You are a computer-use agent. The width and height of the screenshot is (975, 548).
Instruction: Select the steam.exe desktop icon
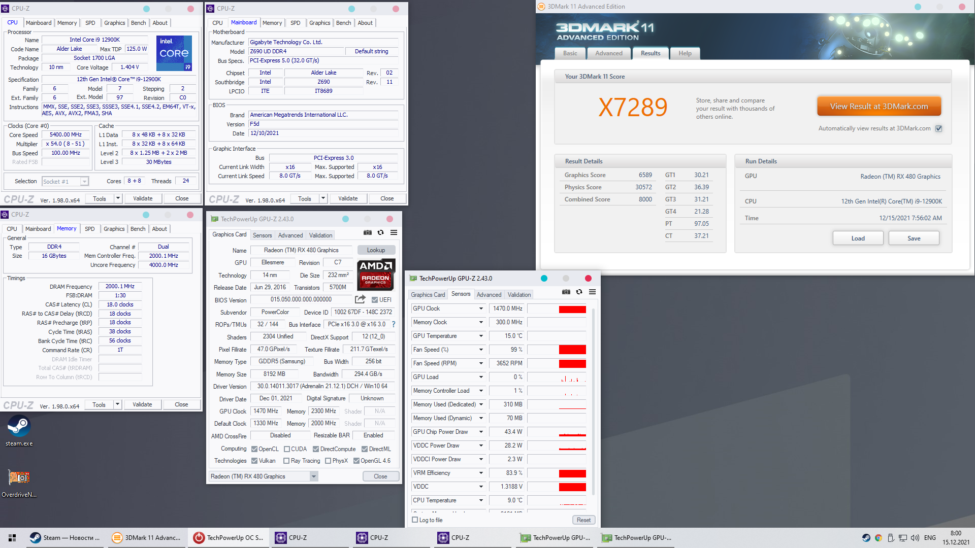[19, 431]
